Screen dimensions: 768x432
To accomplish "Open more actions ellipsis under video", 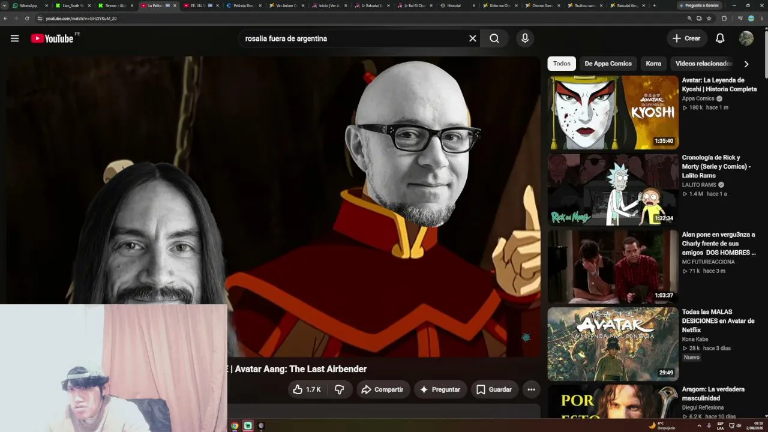I will 531,389.
